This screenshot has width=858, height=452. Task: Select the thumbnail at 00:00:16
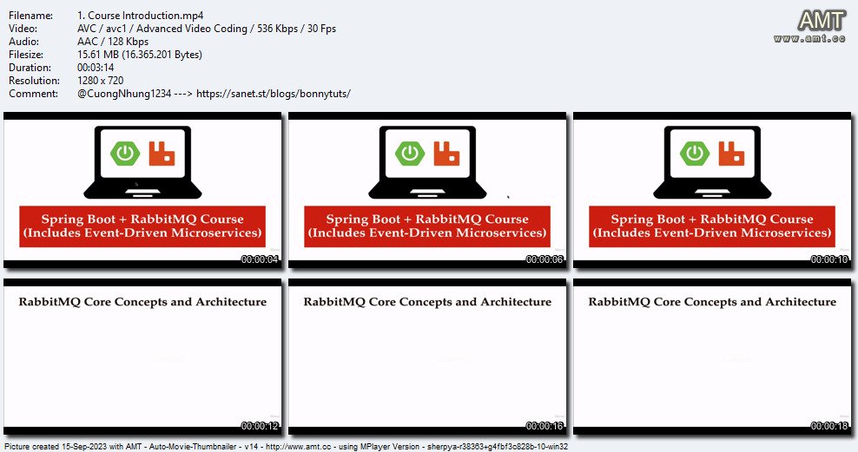pyautogui.click(x=427, y=357)
